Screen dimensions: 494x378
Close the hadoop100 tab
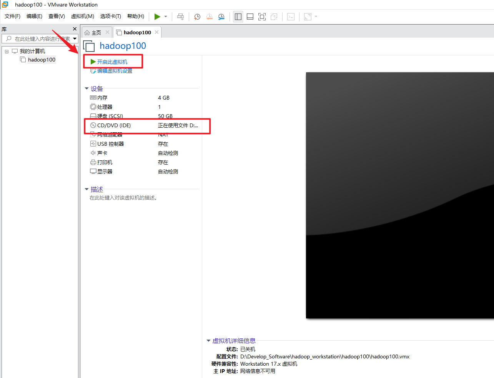pos(156,32)
